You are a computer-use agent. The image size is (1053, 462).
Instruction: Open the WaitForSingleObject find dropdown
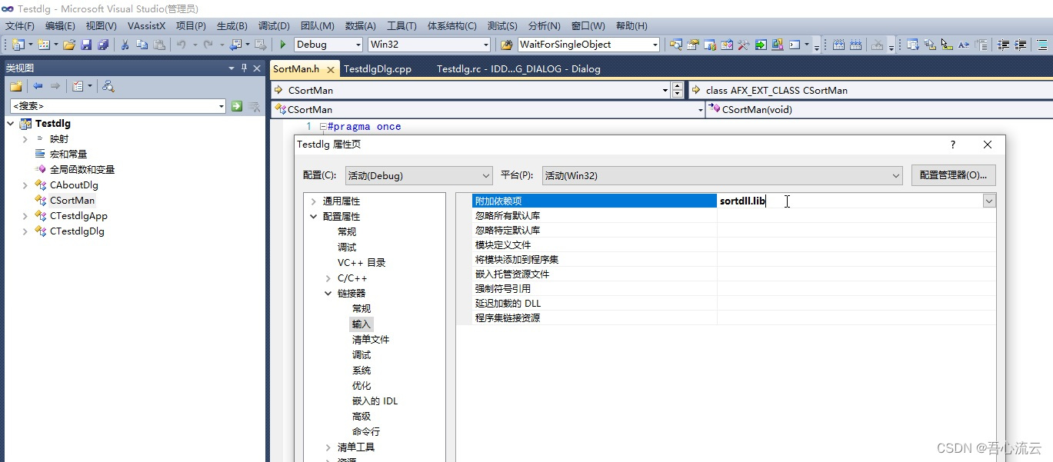pyautogui.click(x=655, y=45)
